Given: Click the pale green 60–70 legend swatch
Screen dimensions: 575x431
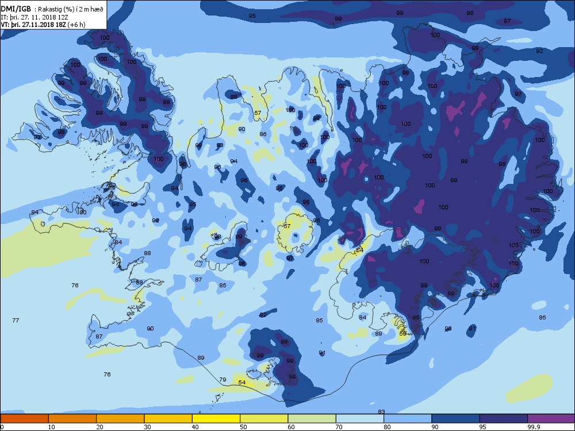Looking at the screenshot, I should [312, 418].
